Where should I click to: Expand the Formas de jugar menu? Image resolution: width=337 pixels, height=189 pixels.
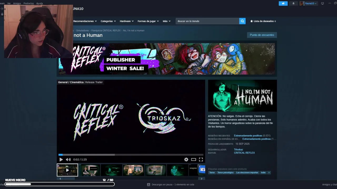148,21
